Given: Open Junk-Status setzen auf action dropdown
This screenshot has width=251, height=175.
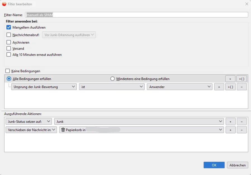Looking at the screenshot, I should pos(29,121).
